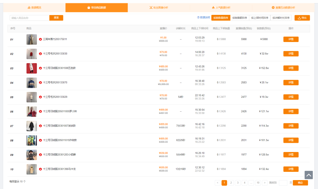Viewport: 318px width, 189px height.
Task: Click the thumbnail for 五色款 down jacket
Action: 32,68
